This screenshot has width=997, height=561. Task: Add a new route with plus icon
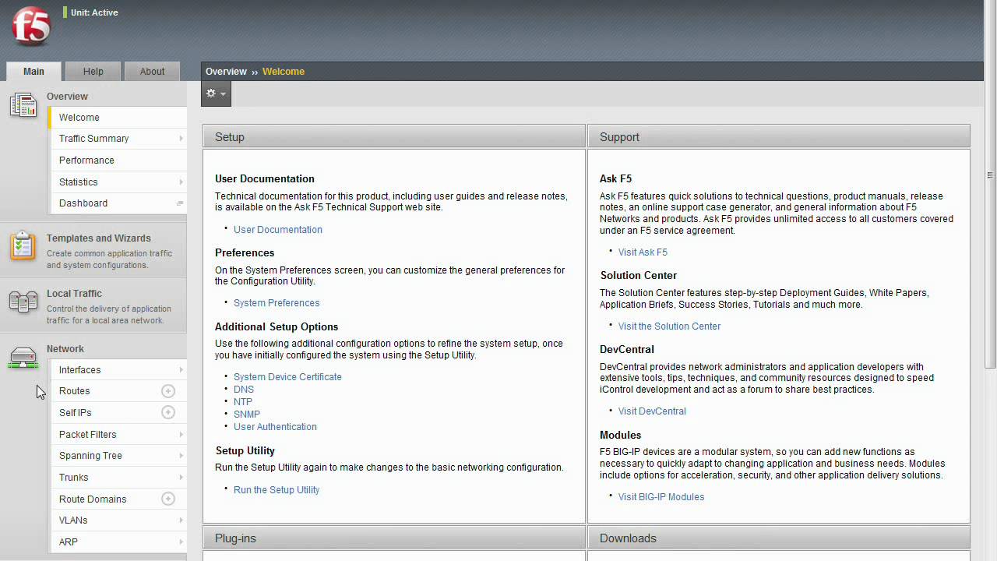click(168, 391)
